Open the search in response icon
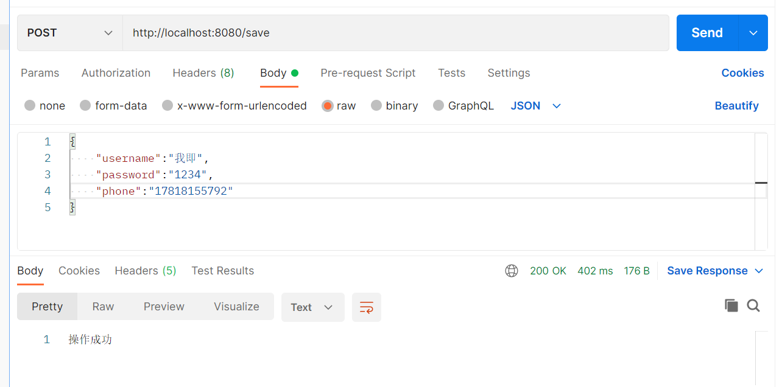 pos(753,306)
